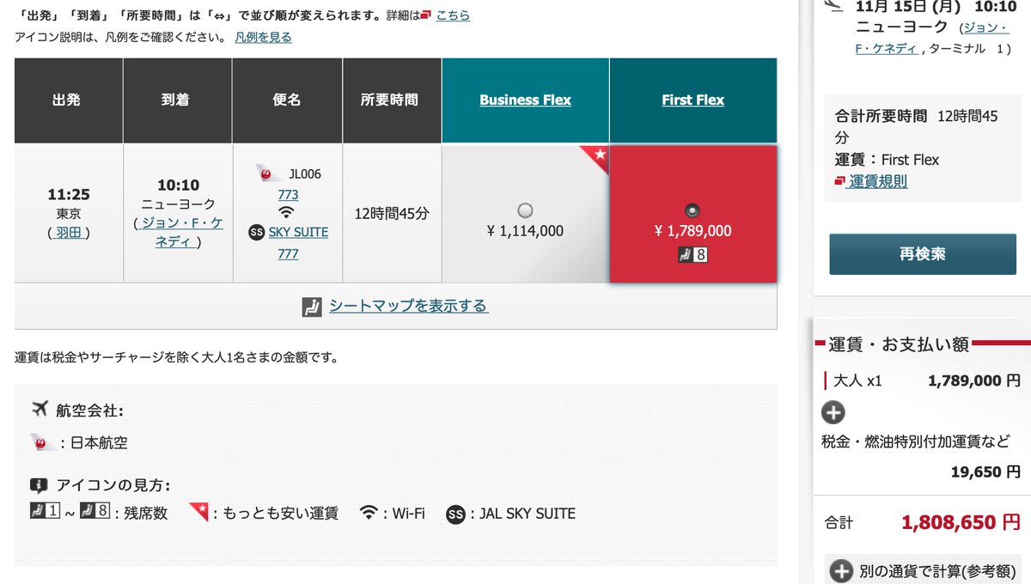Expand 別の通貨で計算(参考額) currency calculation

pyautogui.click(x=842, y=571)
